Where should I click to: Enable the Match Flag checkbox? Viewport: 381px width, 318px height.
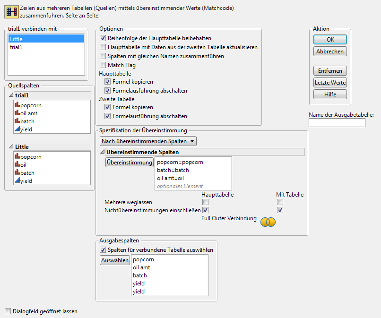(103, 65)
